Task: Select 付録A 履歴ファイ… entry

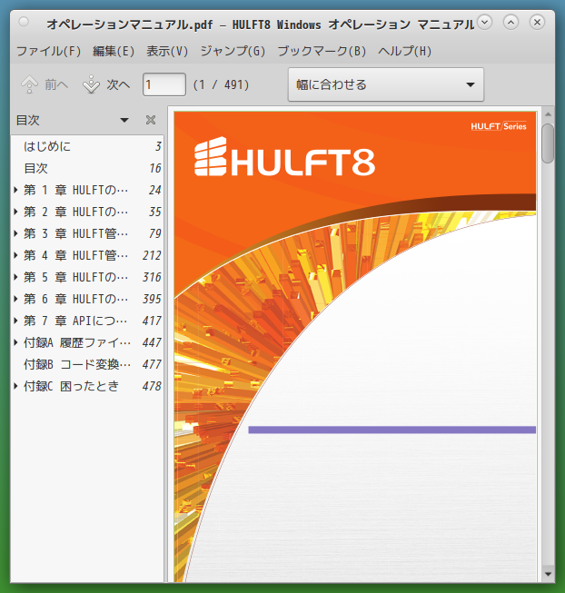Action: [x=87, y=342]
